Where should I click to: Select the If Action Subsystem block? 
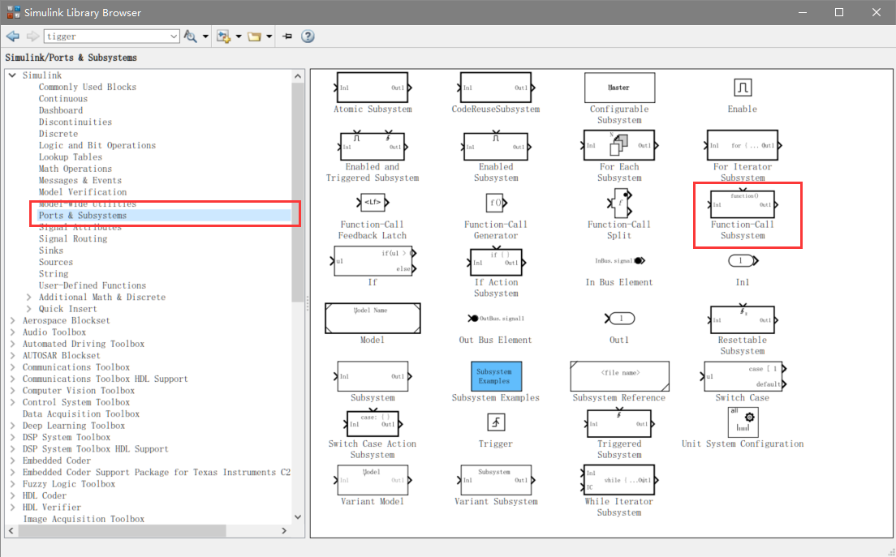(496, 262)
